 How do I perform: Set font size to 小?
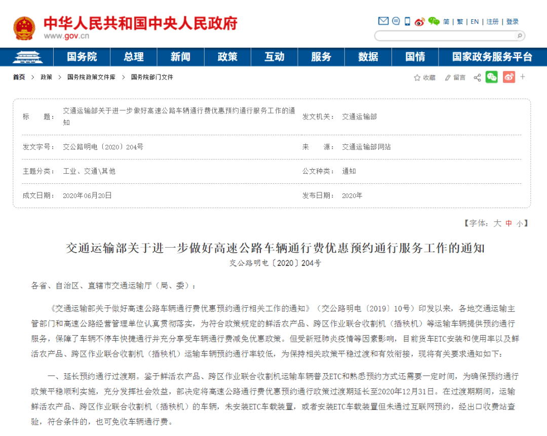[520, 224]
